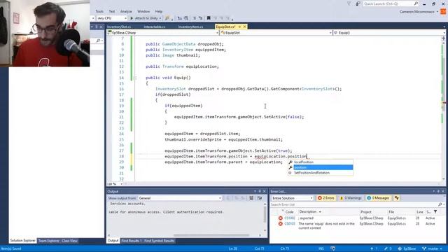This screenshot has width=448, height=252.
Task: Open the CS0103 error code link
Action: pyautogui.click(x=289, y=224)
